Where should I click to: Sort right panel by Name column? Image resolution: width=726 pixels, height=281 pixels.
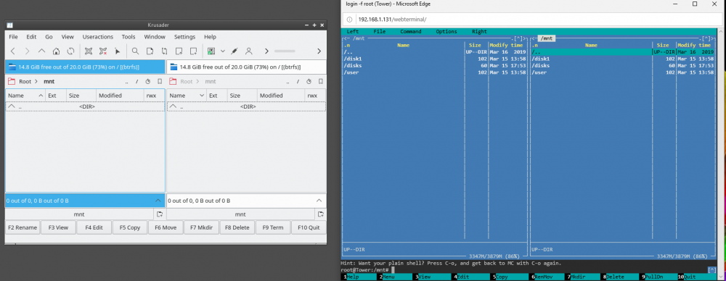pos(187,95)
